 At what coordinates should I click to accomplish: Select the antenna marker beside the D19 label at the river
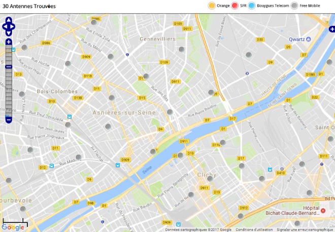point(180,155)
